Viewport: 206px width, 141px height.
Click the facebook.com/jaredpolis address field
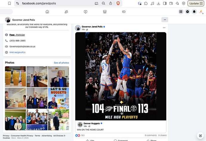click(x=39, y=3)
